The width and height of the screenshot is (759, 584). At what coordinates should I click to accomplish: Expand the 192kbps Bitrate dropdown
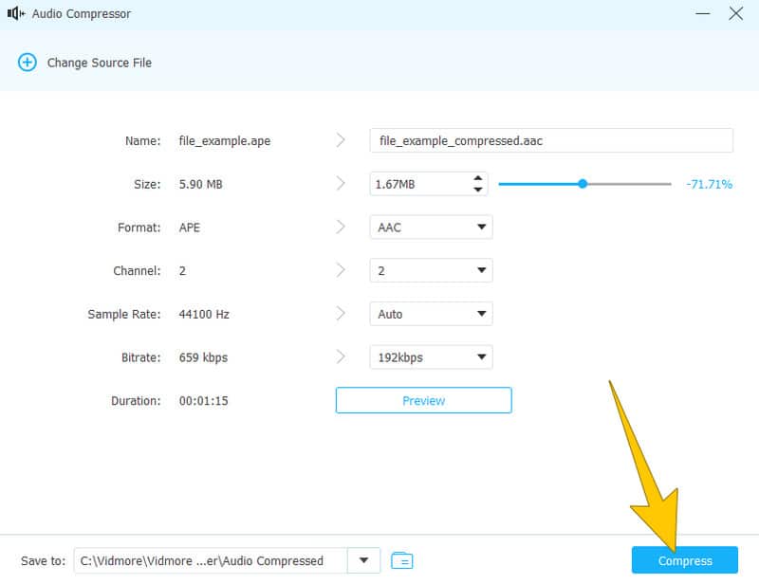click(430, 357)
